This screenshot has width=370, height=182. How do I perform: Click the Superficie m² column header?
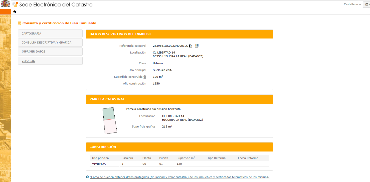pyautogui.click(x=185, y=158)
